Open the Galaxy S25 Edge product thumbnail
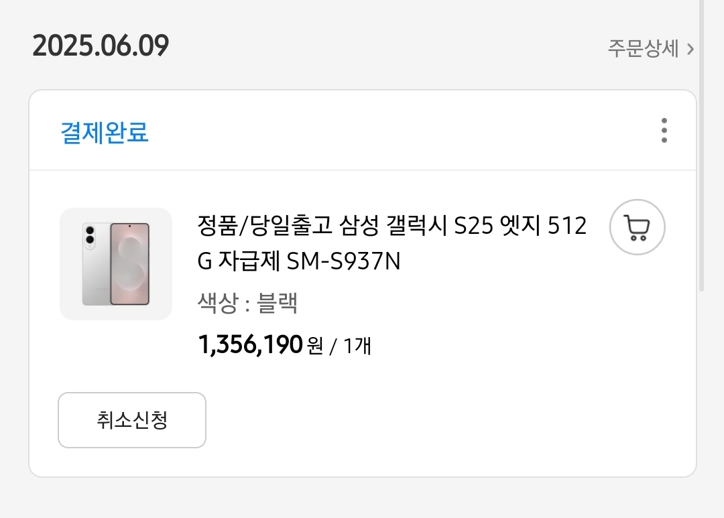This screenshot has height=518, width=724. [116, 263]
